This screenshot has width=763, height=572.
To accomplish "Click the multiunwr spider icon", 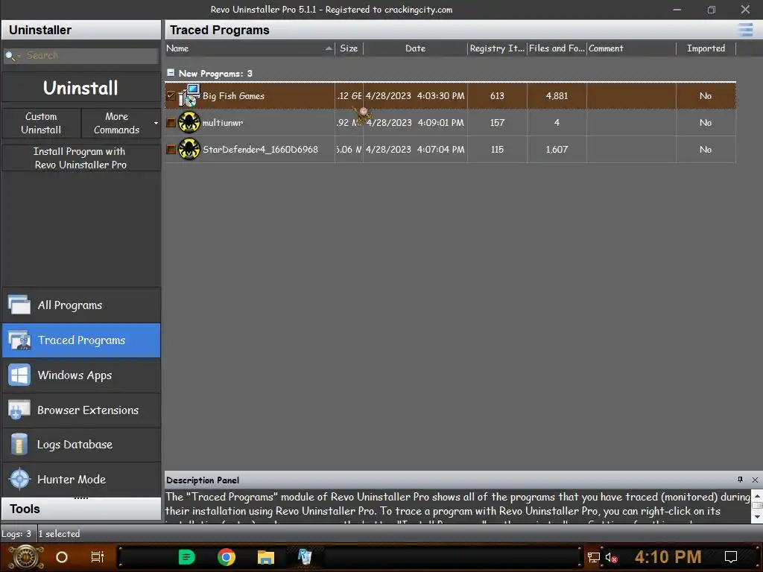I will tap(189, 122).
